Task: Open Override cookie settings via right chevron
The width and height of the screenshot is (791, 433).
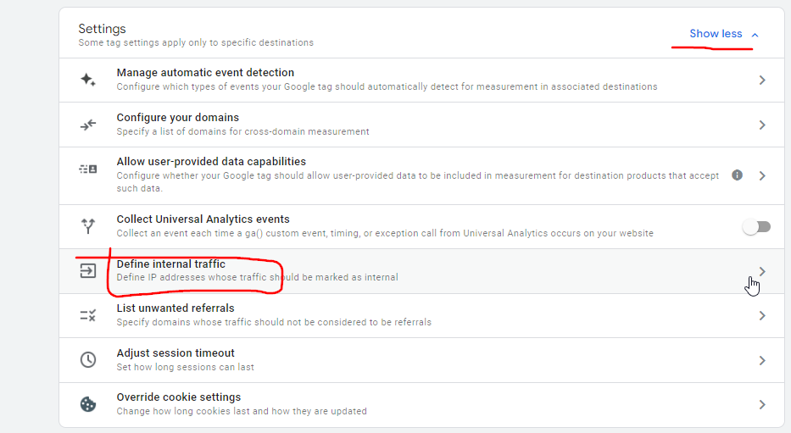Action: 762,404
